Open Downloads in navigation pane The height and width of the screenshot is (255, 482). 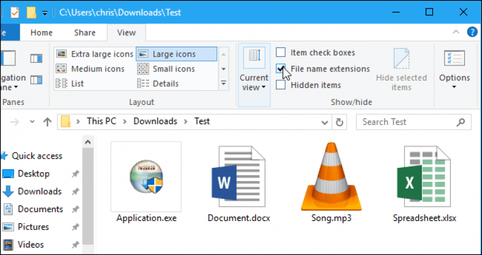pos(40,192)
